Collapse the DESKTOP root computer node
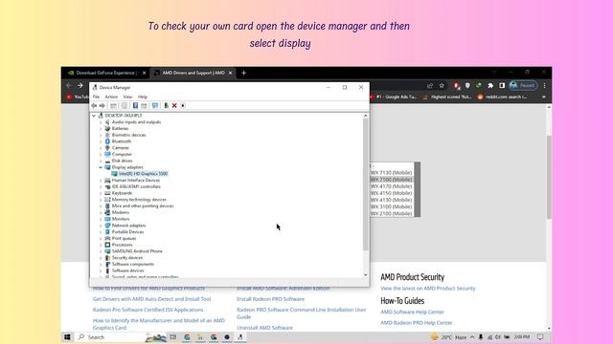This screenshot has height=344, width=613. coord(94,116)
